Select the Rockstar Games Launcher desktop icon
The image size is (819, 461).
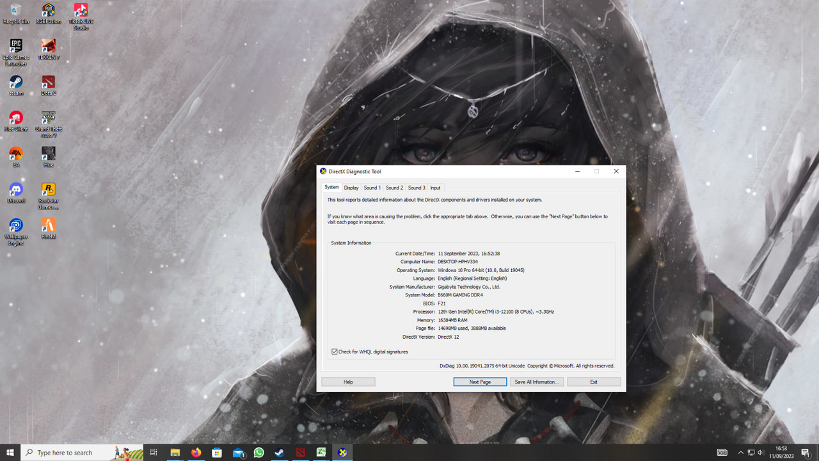click(49, 196)
